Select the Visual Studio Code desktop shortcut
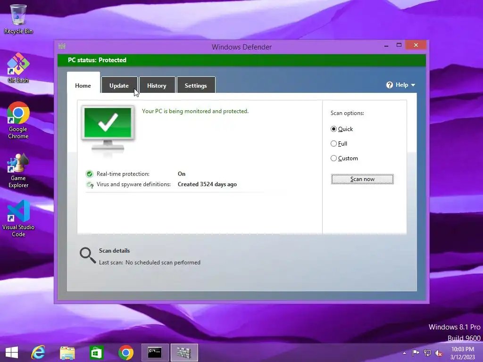Viewport: 483px width, 362px height. pos(18,219)
